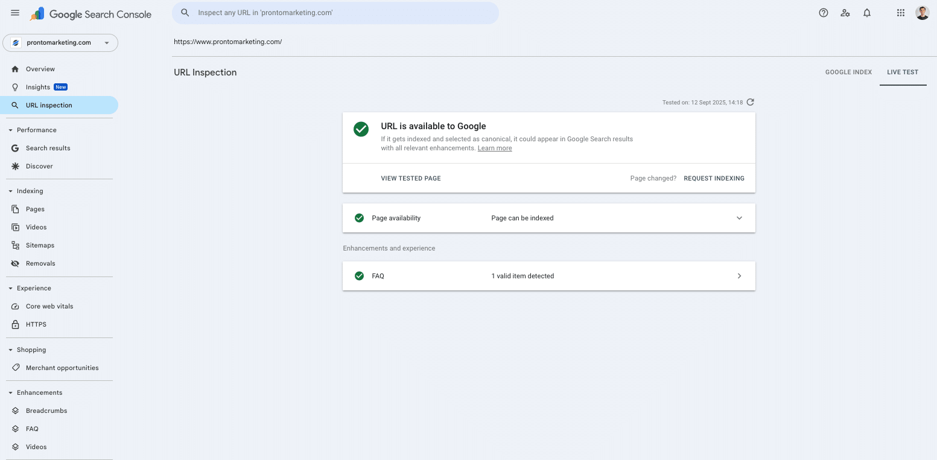This screenshot has height=460, width=937.
Task: Open the prontomarketing.com property dropdown
Action: [60, 43]
